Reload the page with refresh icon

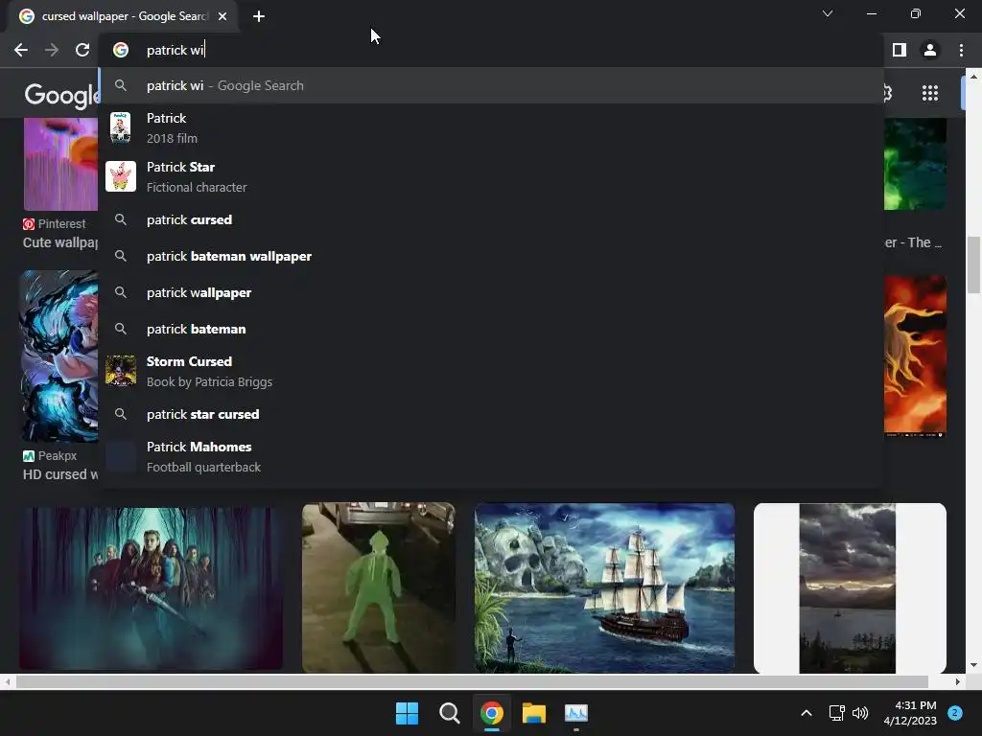82,50
